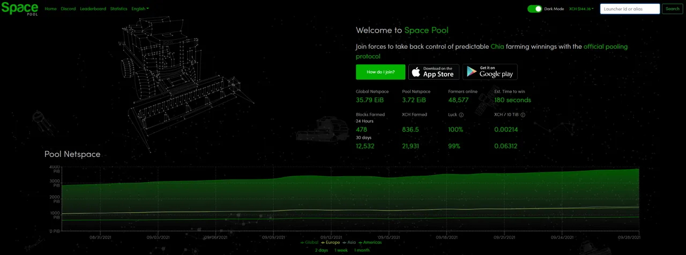The image size is (686, 255).
Task: Open the App Store download badge
Action: pyautogui.click(x=434, y=72)
